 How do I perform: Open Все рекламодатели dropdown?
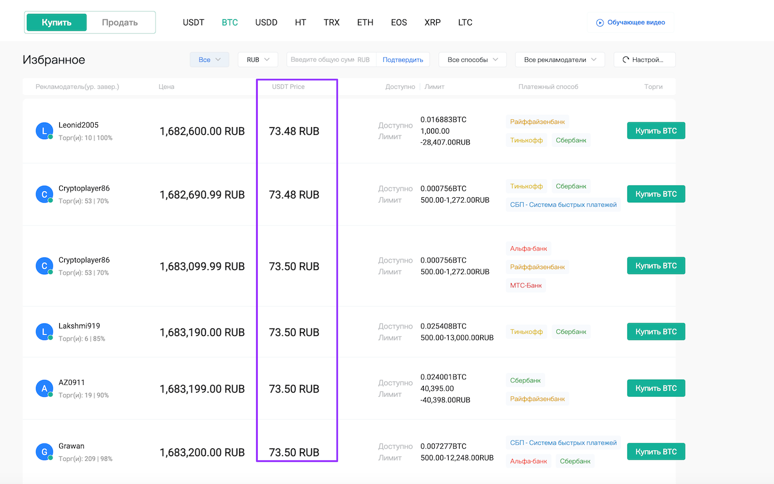tap(560, 59)
